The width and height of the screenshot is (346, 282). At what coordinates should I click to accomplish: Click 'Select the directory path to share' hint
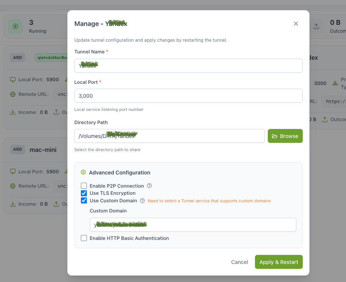[x=107, y=150]
